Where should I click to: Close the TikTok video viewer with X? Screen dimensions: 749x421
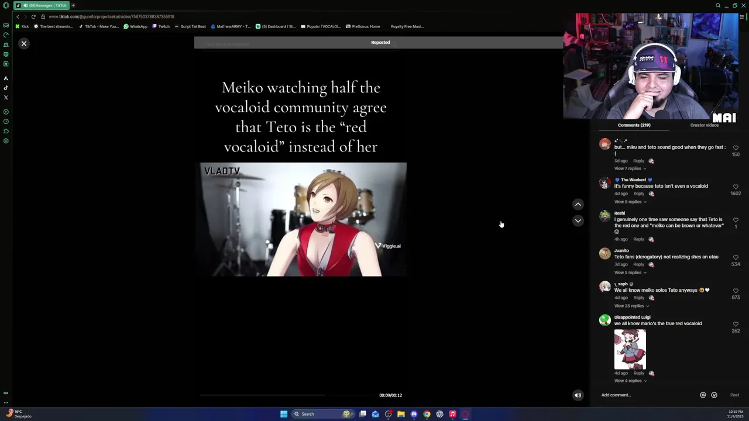24,43
